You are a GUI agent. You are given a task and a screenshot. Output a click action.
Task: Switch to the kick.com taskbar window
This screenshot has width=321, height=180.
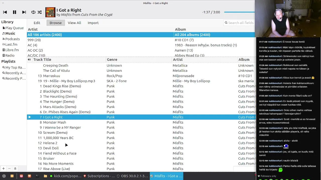click(66, 176)
